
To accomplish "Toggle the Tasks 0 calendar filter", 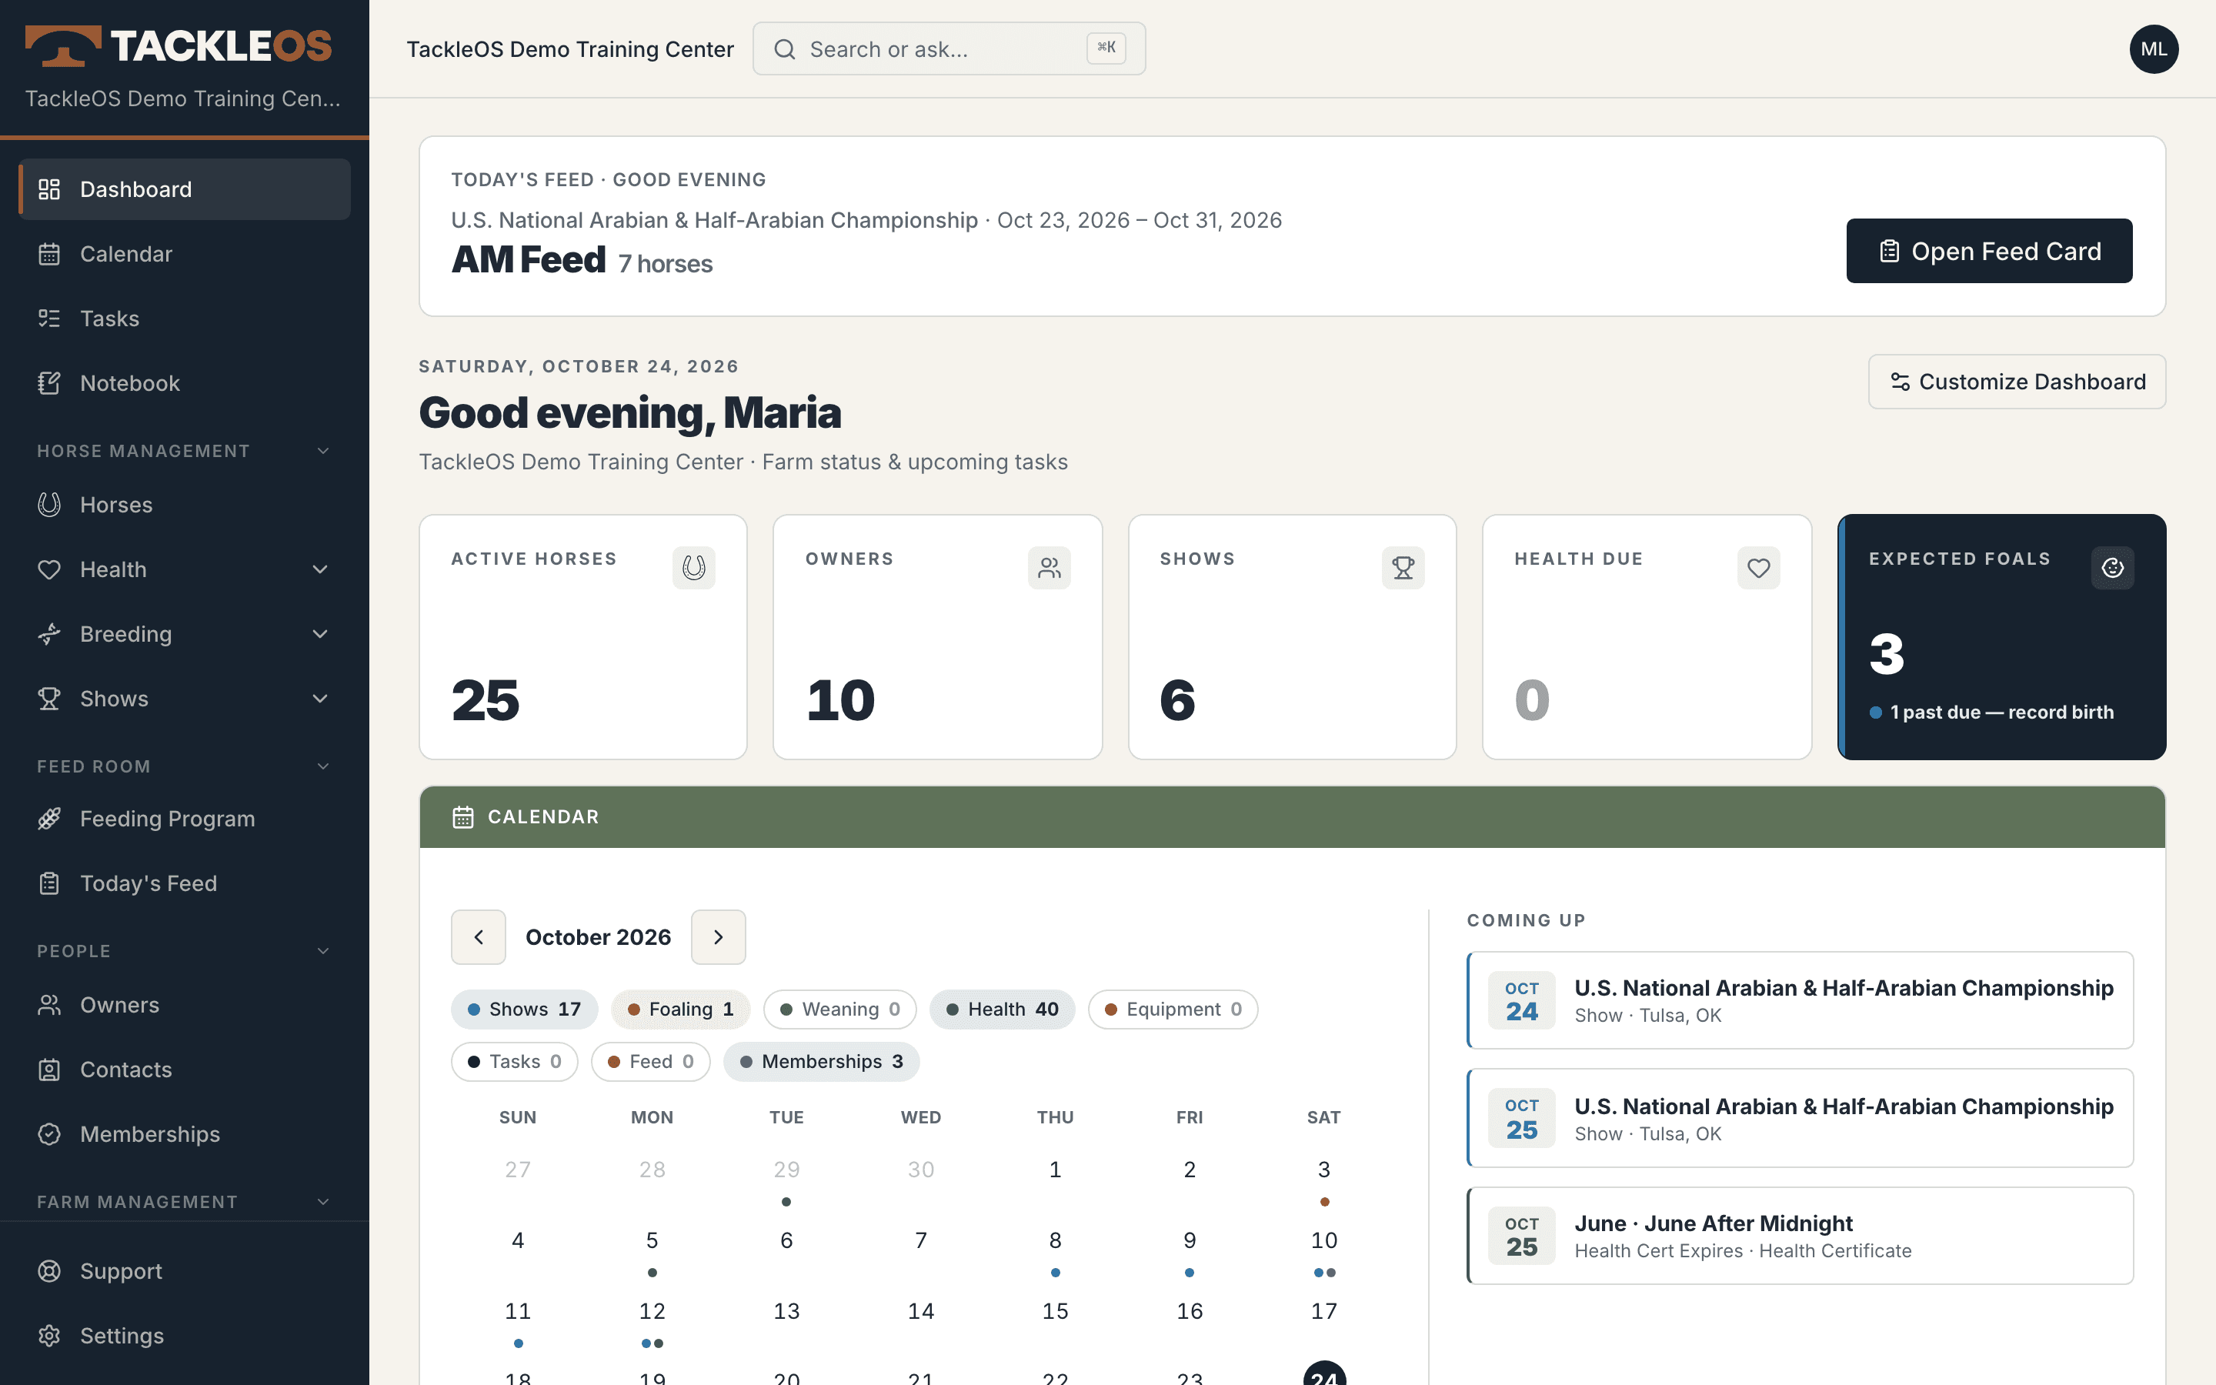I will click(x=515, y=1062).
